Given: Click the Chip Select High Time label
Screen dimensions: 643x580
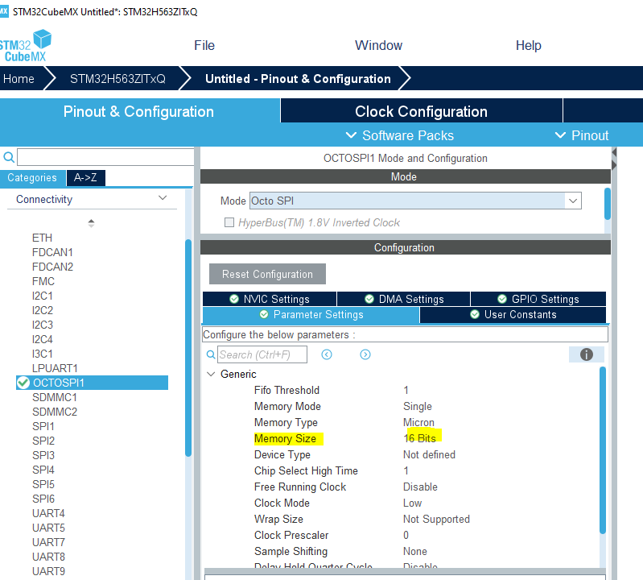Looking at the screenshot, I should (x=306, y=470).
